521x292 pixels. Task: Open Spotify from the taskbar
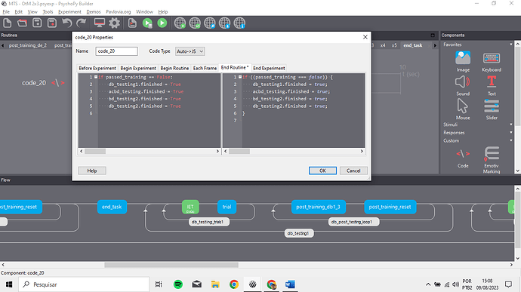click(x=178, y=284)
